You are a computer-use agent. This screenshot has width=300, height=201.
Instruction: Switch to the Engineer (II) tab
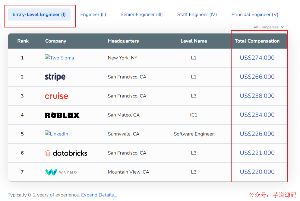[x=93, y=14]
